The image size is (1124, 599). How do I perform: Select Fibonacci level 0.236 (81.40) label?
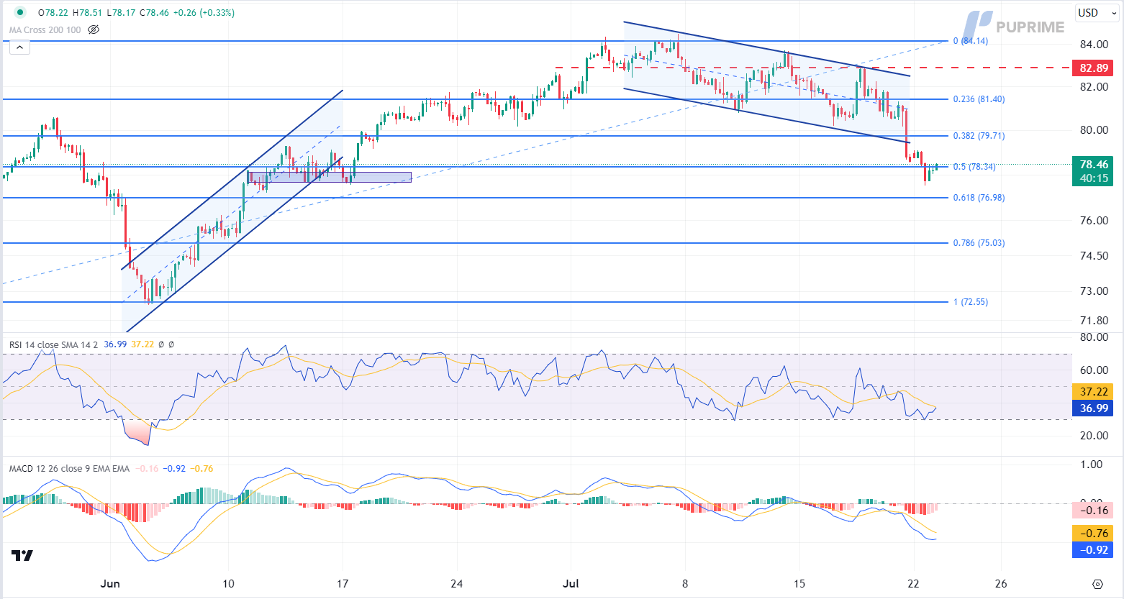[x=979, y=99]
